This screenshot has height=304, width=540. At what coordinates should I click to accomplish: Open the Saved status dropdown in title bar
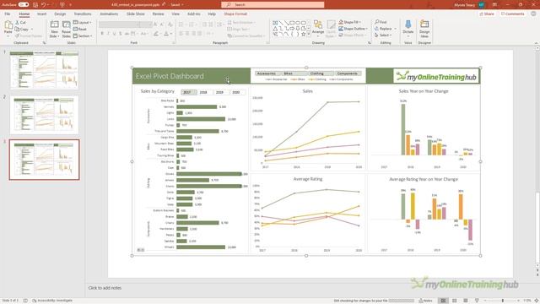coord(177,5)
